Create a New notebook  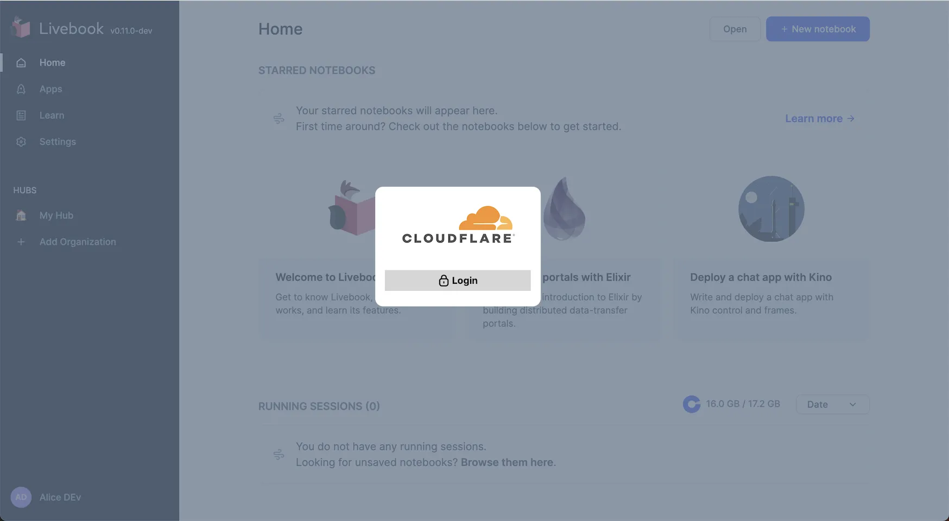click(818, 29)
